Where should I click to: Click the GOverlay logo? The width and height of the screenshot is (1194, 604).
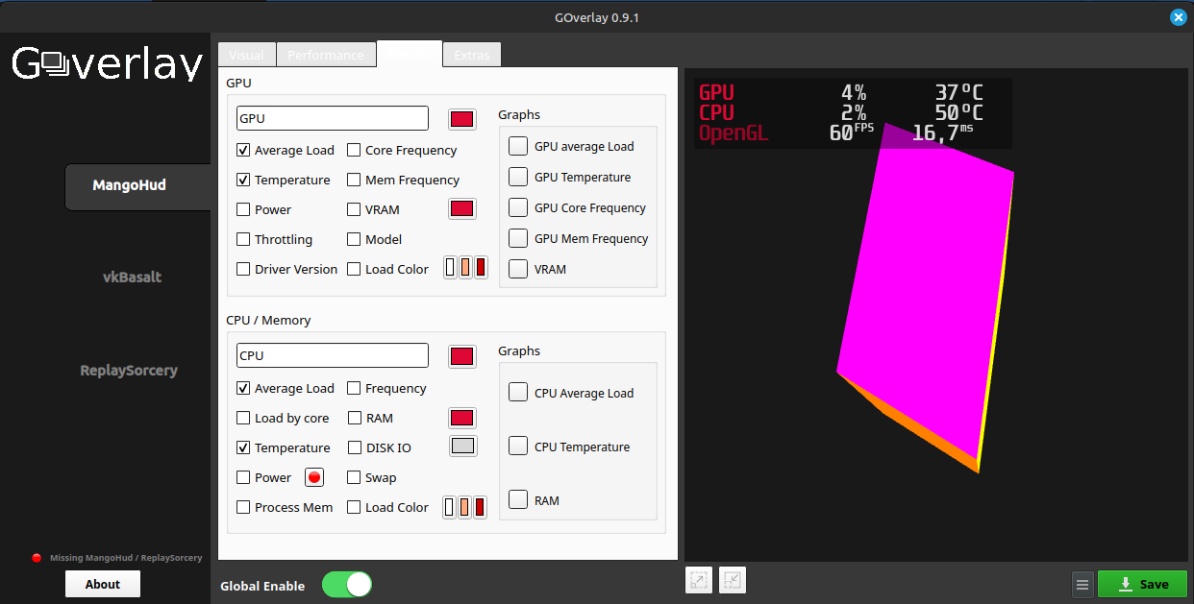107,62
